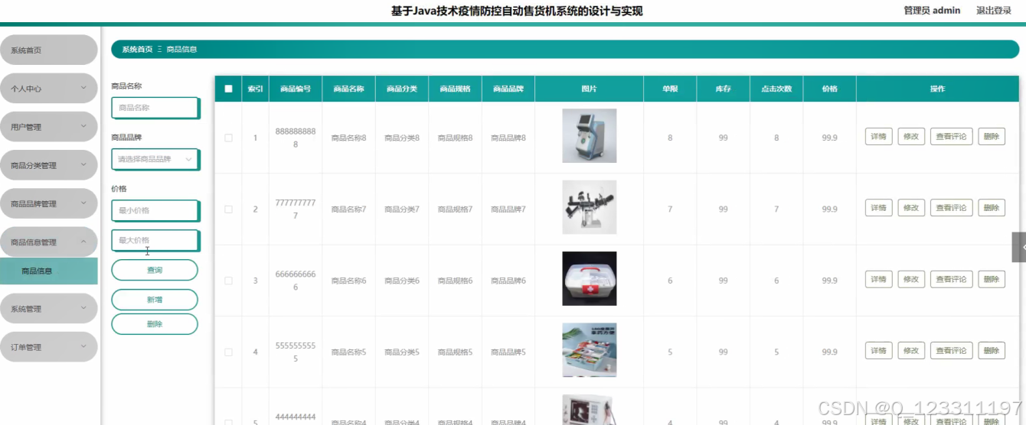
Task: Select the 商品名称5 cell
Action: (x=348, y=352)
